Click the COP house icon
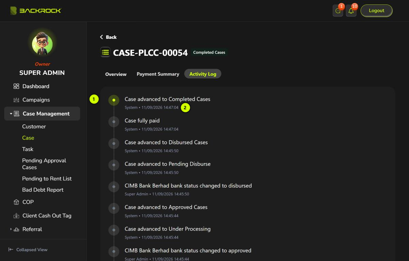This screenshot has height=261, width=409. tap(16, 202)
